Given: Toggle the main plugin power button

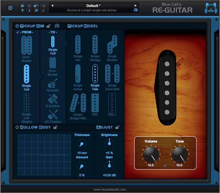Looking at the screenshot, I should point(10,8).
